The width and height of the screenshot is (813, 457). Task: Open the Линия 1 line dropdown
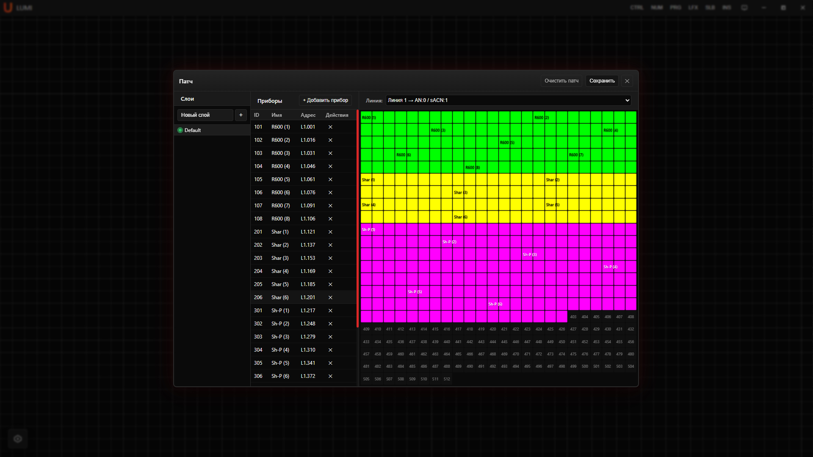508,100
